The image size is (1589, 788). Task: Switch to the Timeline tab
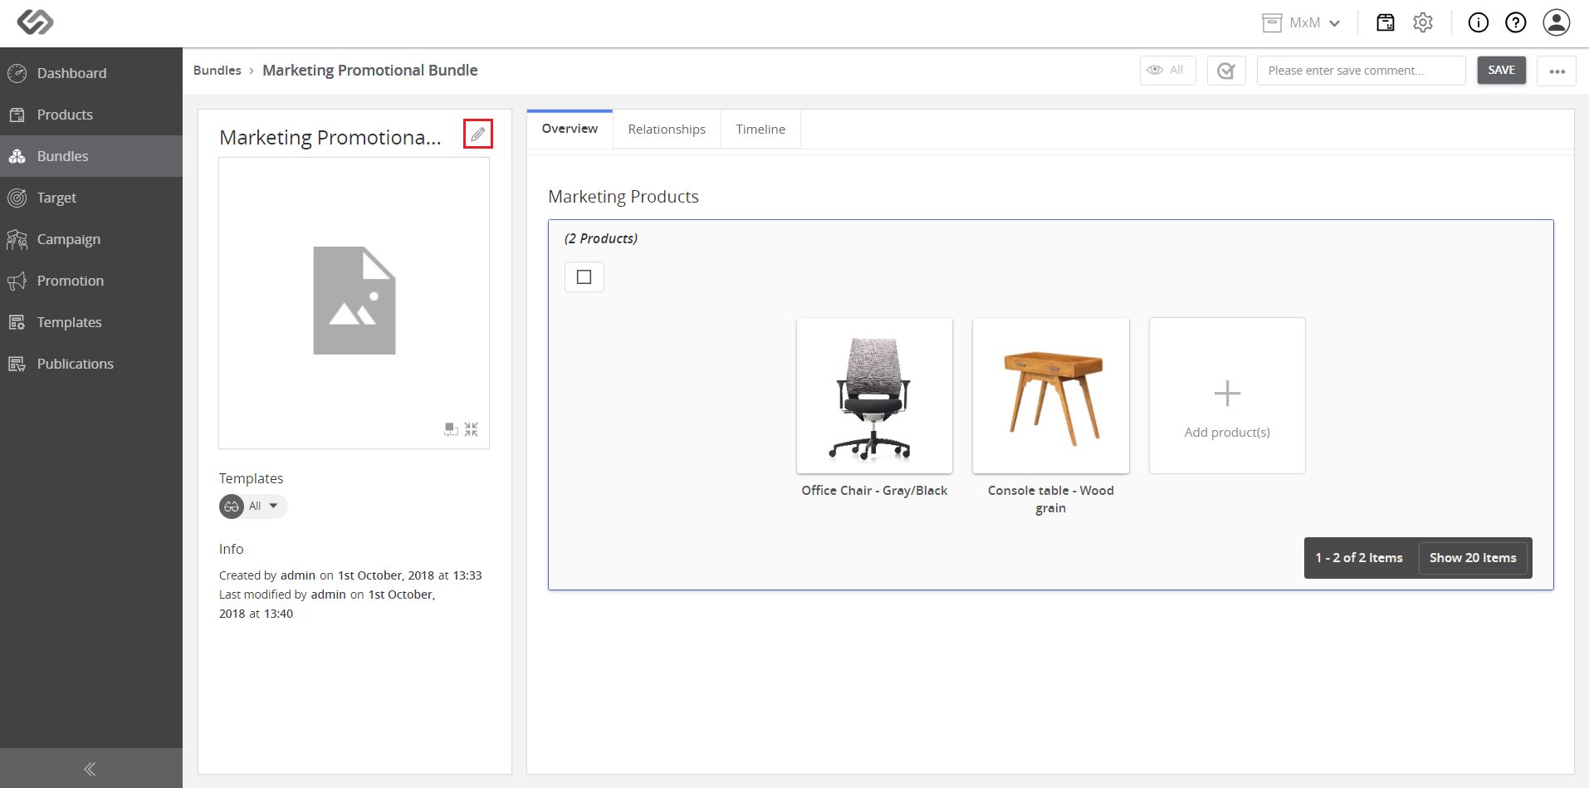pyautogui.click(x=760, y=130)
